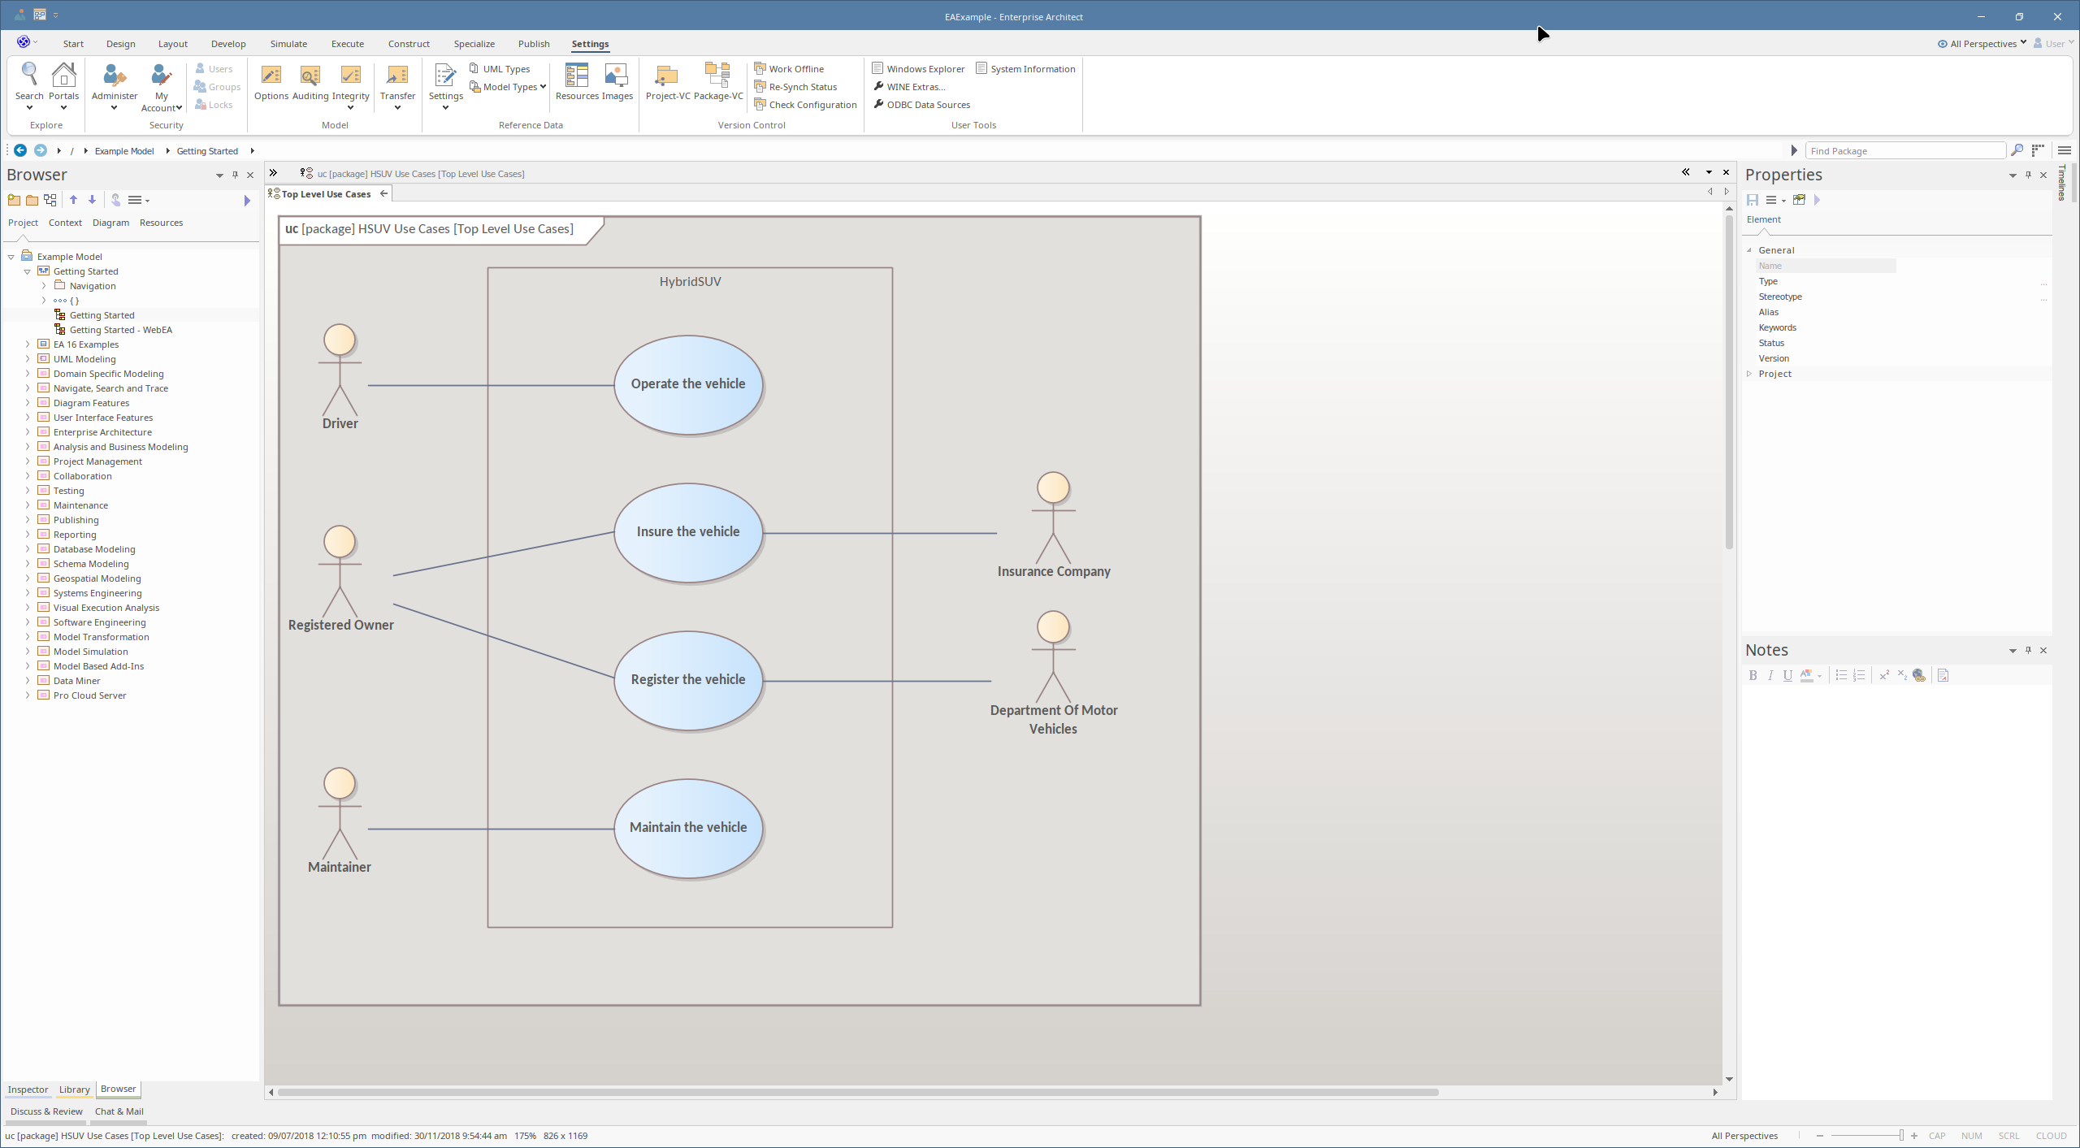This screenshot has width=2080, height=1148.
Task: Click the Find Package search field
Action: click(x=1904, y=151)
